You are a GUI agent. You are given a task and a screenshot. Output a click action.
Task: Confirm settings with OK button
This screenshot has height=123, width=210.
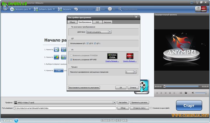121,88
